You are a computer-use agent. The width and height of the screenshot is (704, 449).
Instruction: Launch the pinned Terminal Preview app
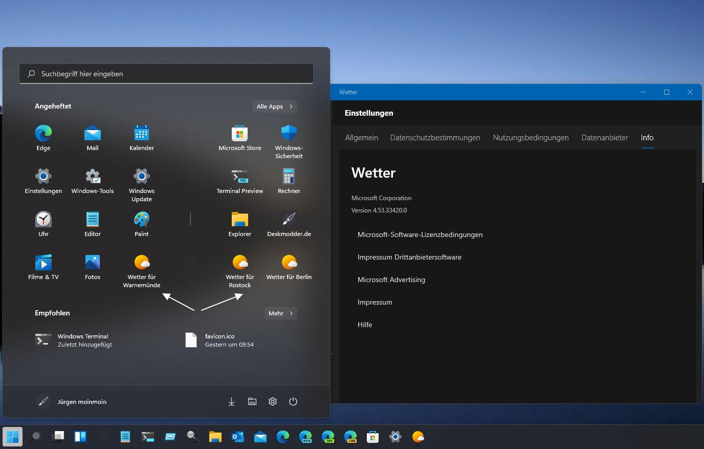[240, 181]
